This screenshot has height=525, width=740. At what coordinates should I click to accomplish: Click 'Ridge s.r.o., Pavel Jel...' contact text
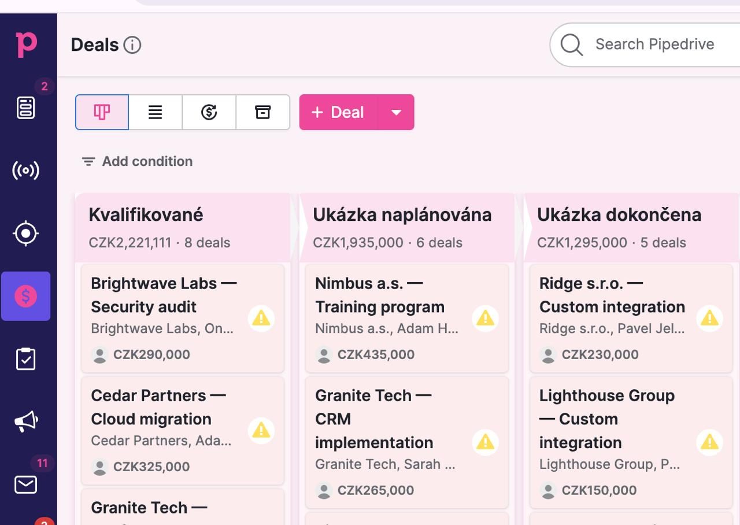point(612,328)
